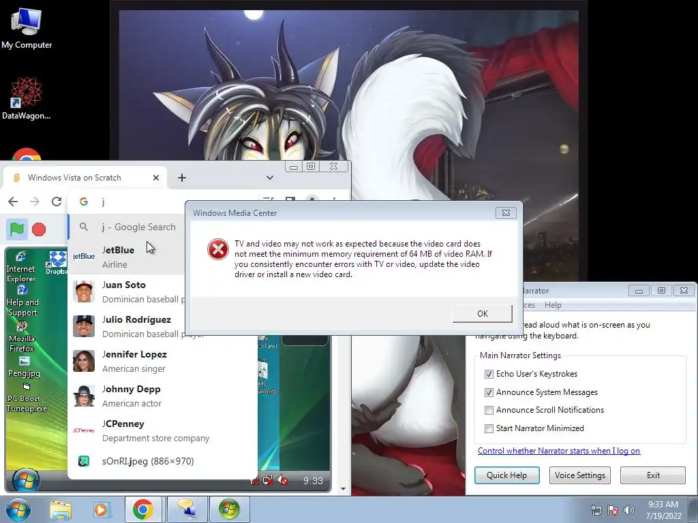Go forward in Chrome
698x523 pixels.
point(35,202)
